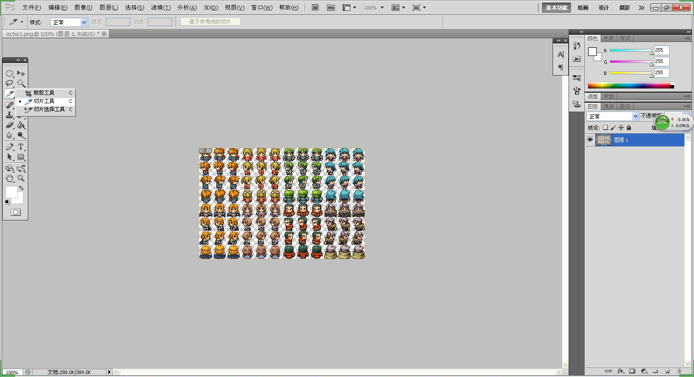Select the Paint Bucket tool
694x377 pixels.
[x=21, y=125]
